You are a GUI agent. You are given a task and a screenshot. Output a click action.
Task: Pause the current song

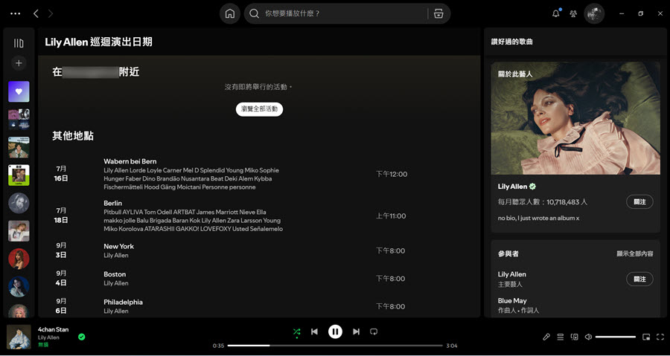pos(335,331)
